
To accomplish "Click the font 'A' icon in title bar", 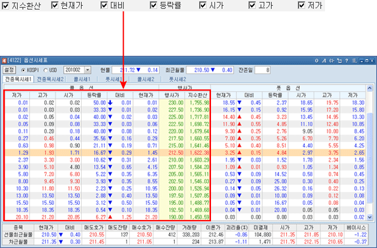I will coord(324,61).
